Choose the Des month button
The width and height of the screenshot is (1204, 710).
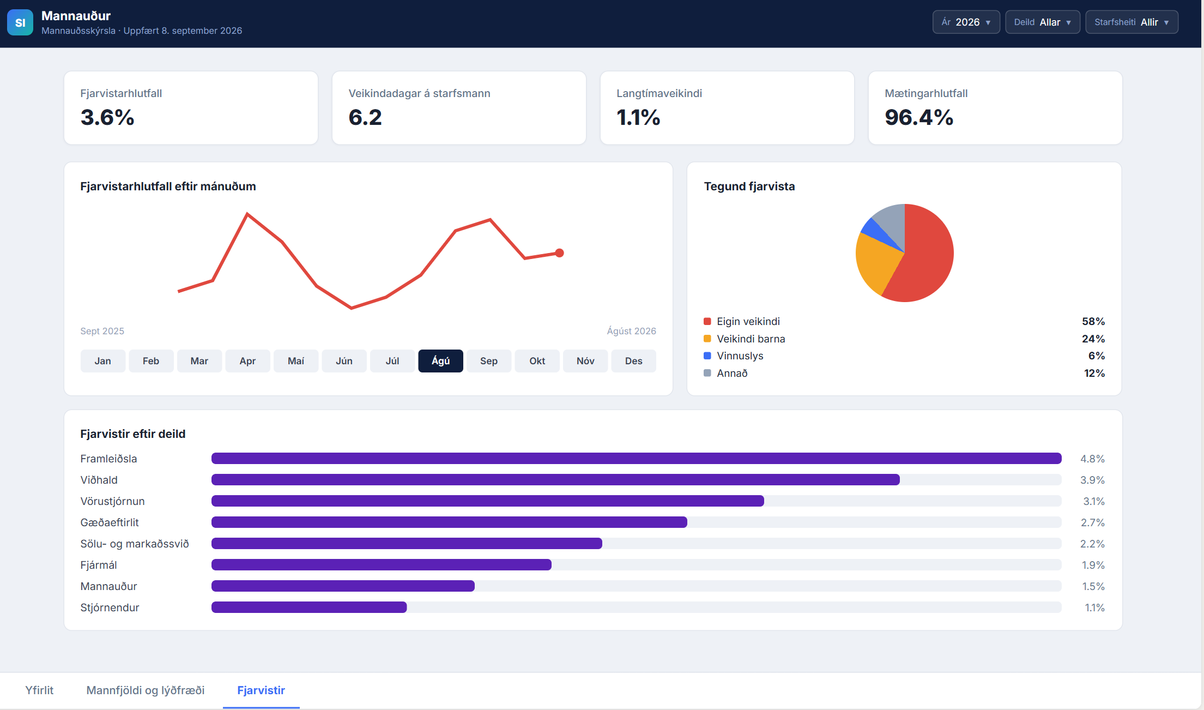(633, 361)
